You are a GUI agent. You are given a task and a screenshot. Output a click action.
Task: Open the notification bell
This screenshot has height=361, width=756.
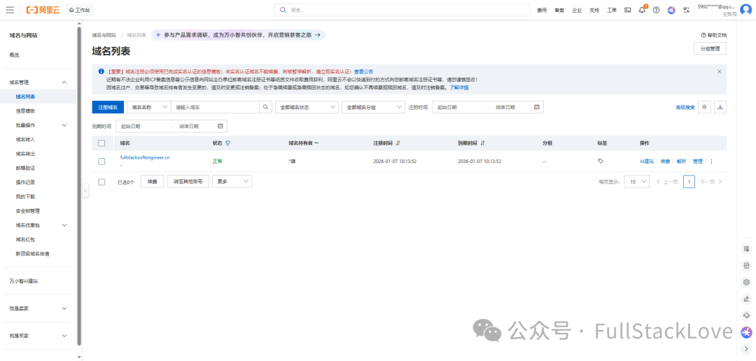point(642,10)
